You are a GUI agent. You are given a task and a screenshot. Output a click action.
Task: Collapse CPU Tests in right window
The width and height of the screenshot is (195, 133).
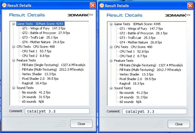click(111, 47)
